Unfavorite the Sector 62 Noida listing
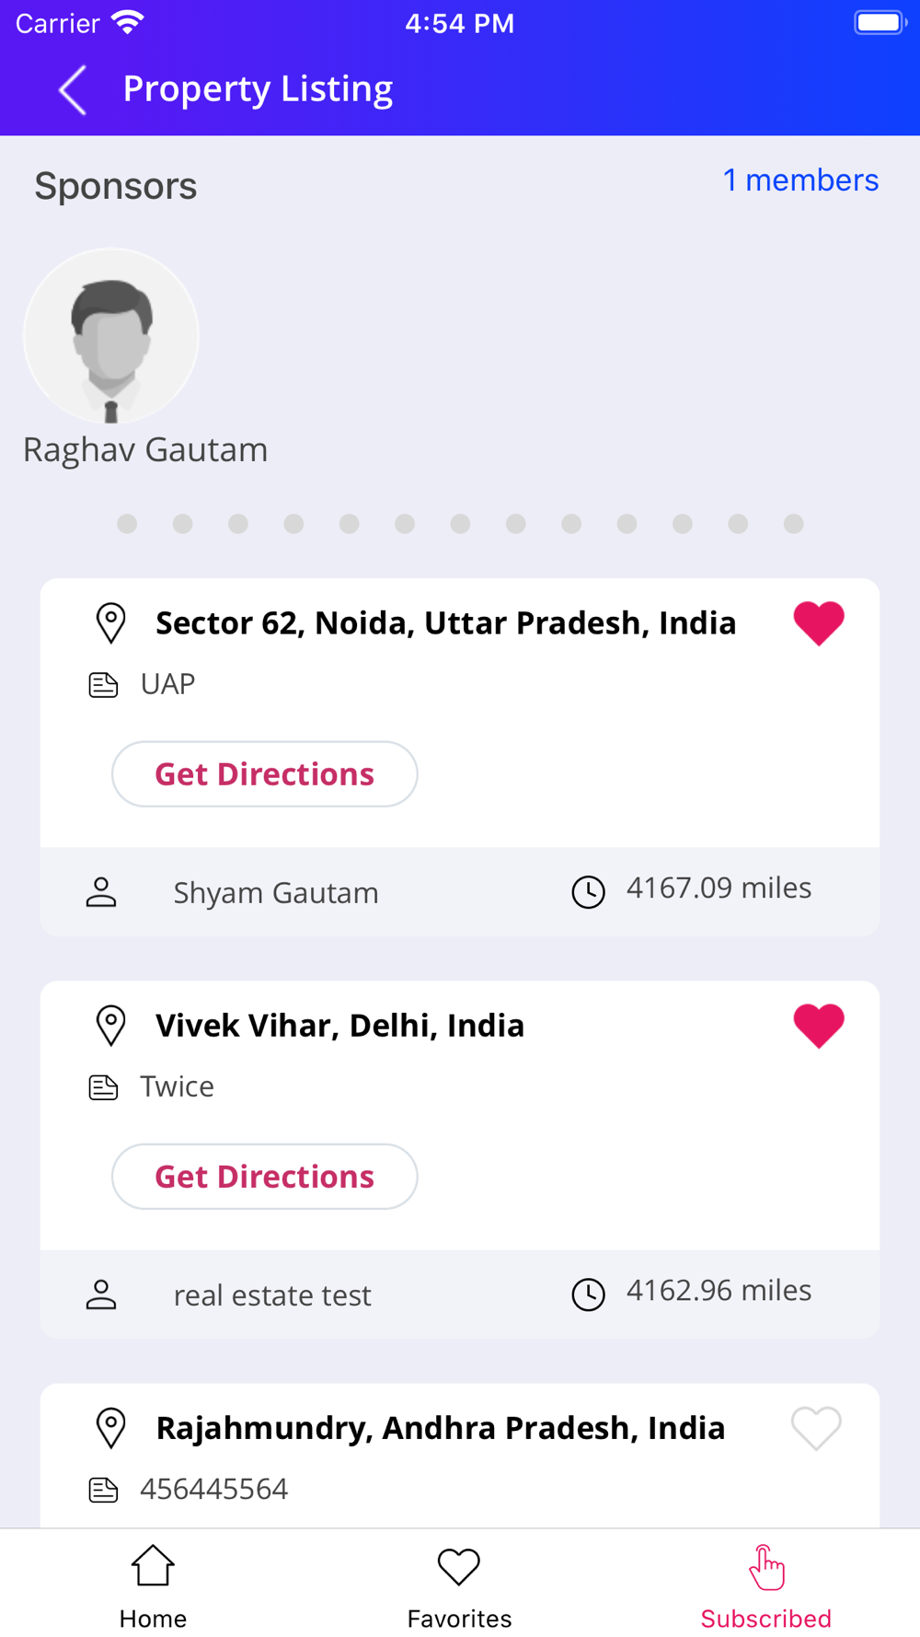Image resolution: width=920 pixels, height=1637 pixels. (819, 623)
